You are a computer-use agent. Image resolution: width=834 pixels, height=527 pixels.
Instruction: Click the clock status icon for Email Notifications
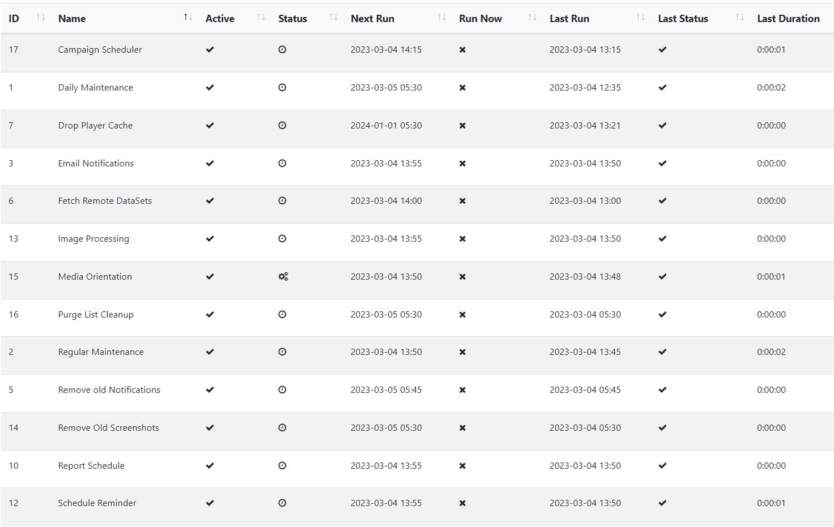pos(282,164)
